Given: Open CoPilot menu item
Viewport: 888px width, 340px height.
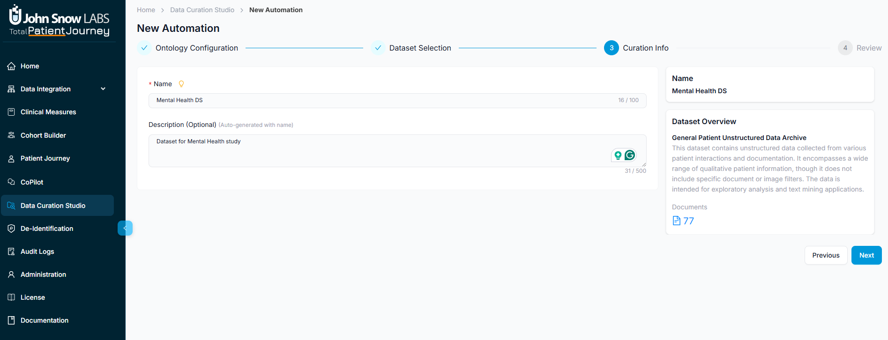Looking at the screenshot, I should pos(57,182).
